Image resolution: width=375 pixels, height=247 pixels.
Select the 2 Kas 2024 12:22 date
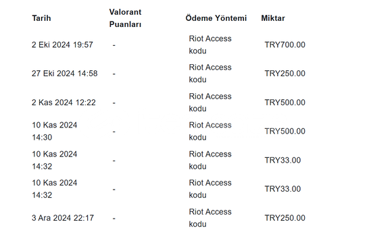point(64,103)
